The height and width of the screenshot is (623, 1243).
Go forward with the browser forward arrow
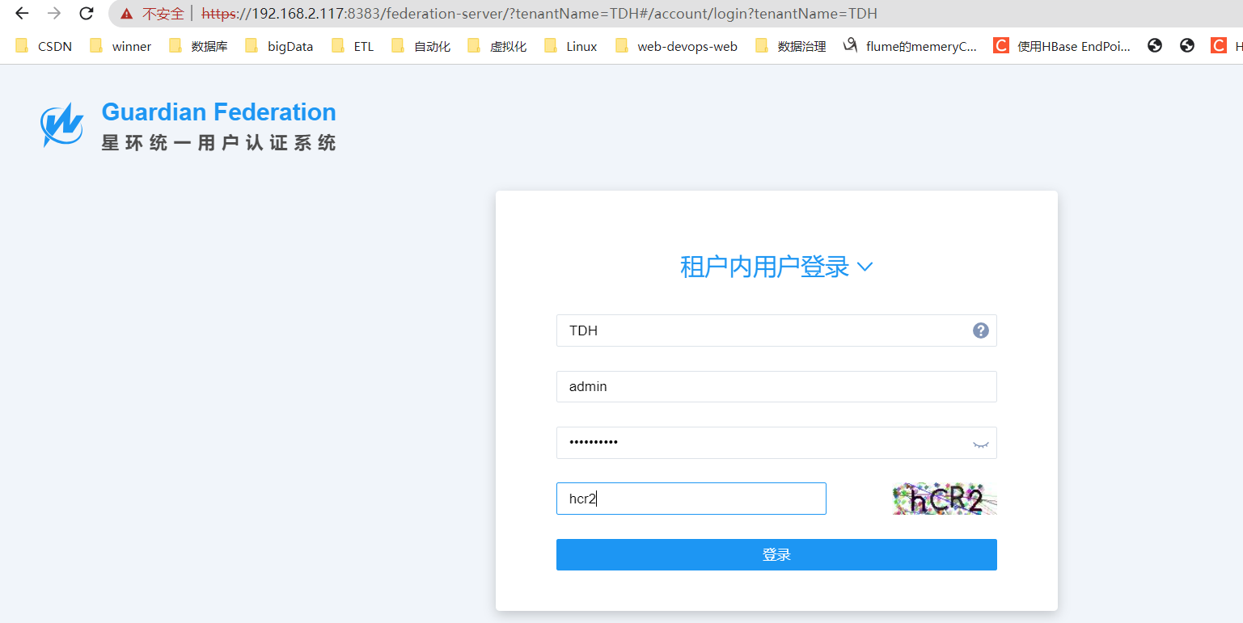54,14
